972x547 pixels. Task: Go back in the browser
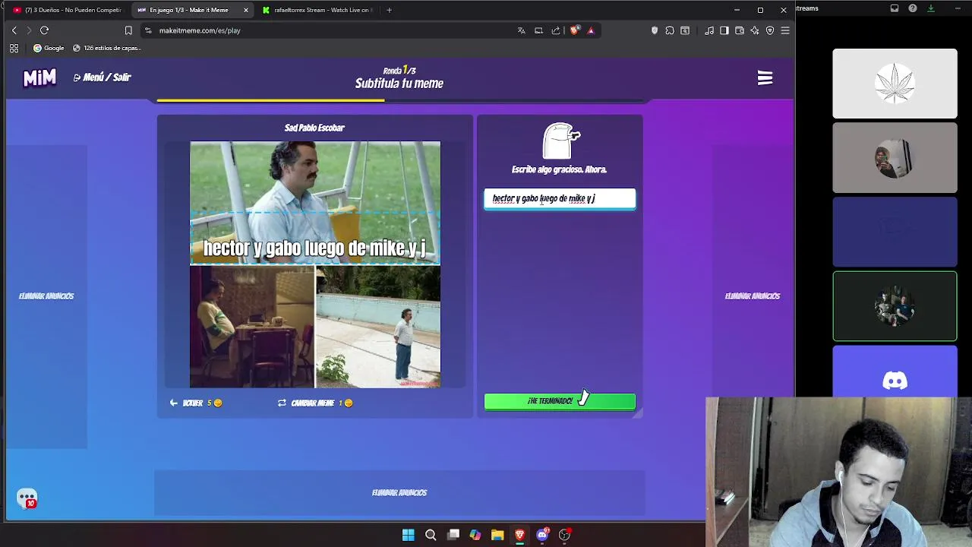14,30
